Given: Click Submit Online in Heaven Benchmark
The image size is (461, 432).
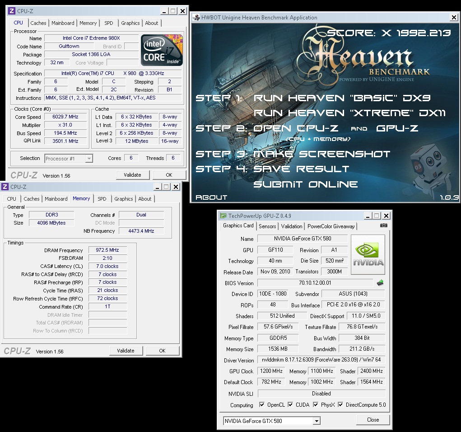Looking at the screenshot, I should click(305, 184).
